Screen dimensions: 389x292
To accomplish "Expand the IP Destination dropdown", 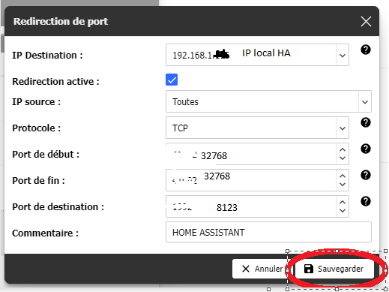I will (343, 55).
